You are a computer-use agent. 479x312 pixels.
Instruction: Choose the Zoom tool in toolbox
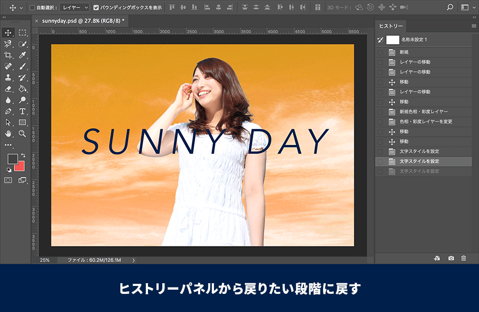pyautogui.click(x=22, y=134)
